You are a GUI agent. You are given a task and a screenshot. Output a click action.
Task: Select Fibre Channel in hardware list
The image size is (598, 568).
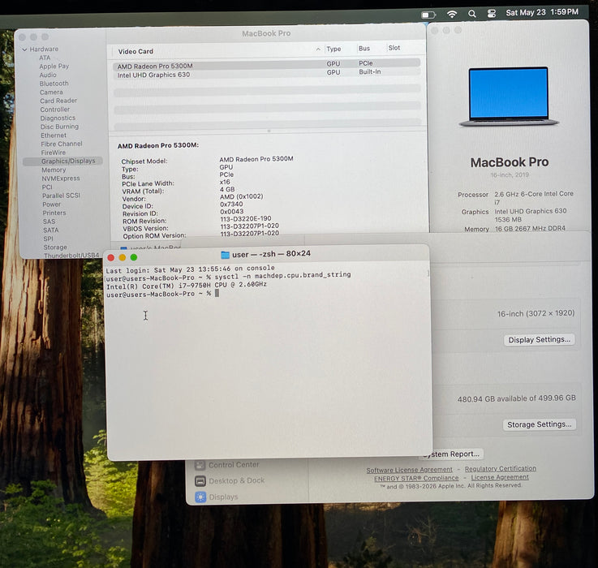click(62, 144)
